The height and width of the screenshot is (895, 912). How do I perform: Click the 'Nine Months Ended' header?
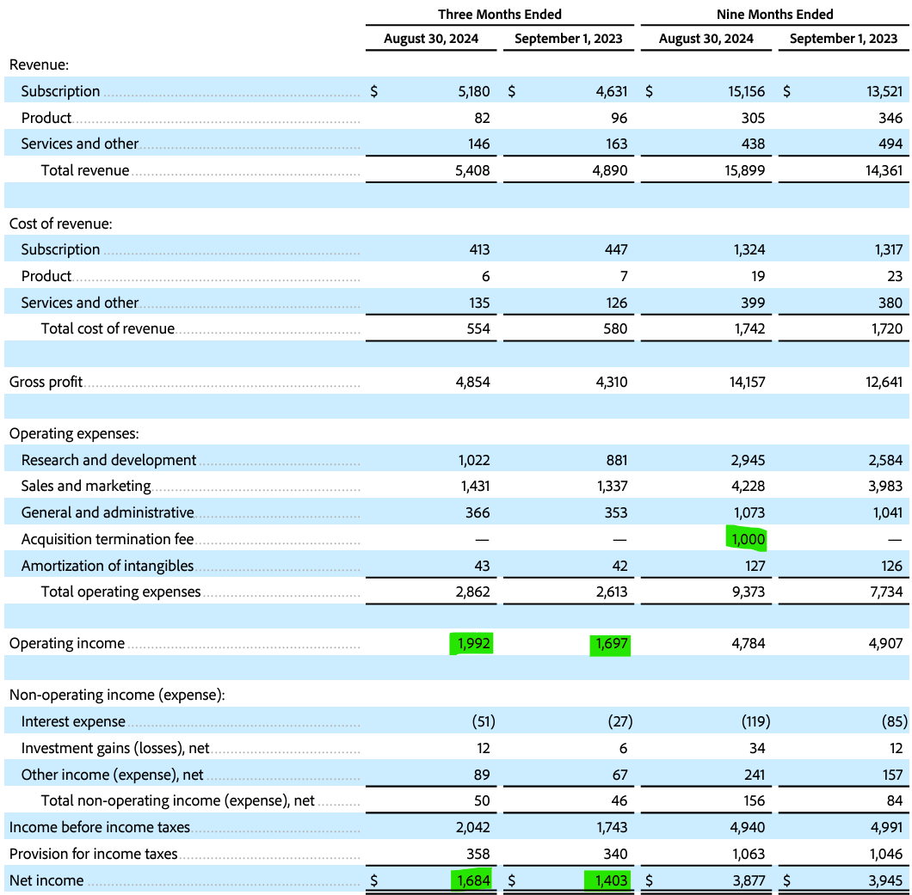click(x=774, y=15)
